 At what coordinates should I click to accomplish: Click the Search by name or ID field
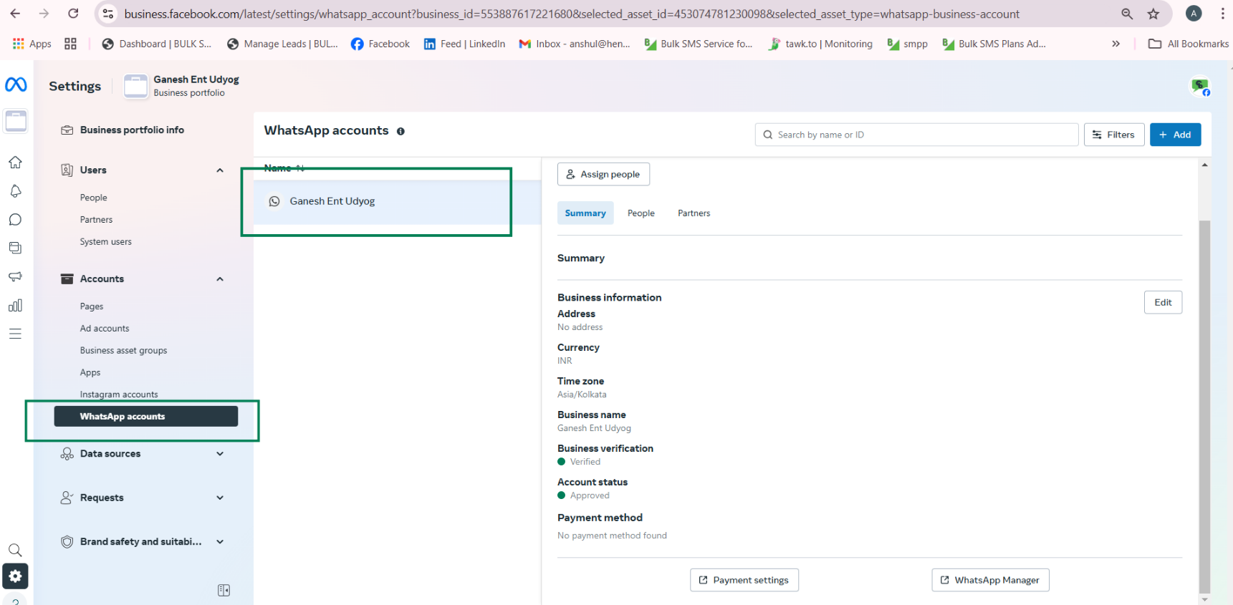click(916, 135)
